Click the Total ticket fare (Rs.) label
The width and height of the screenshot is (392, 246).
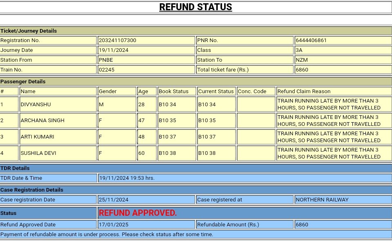pos(223,69)
